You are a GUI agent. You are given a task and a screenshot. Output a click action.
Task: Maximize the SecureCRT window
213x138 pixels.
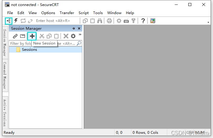[190, 5]
